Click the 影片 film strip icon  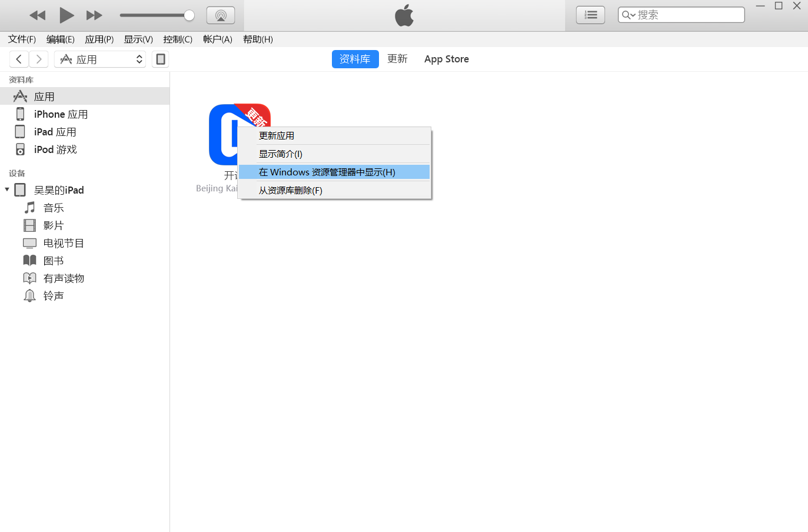(29, 225)
